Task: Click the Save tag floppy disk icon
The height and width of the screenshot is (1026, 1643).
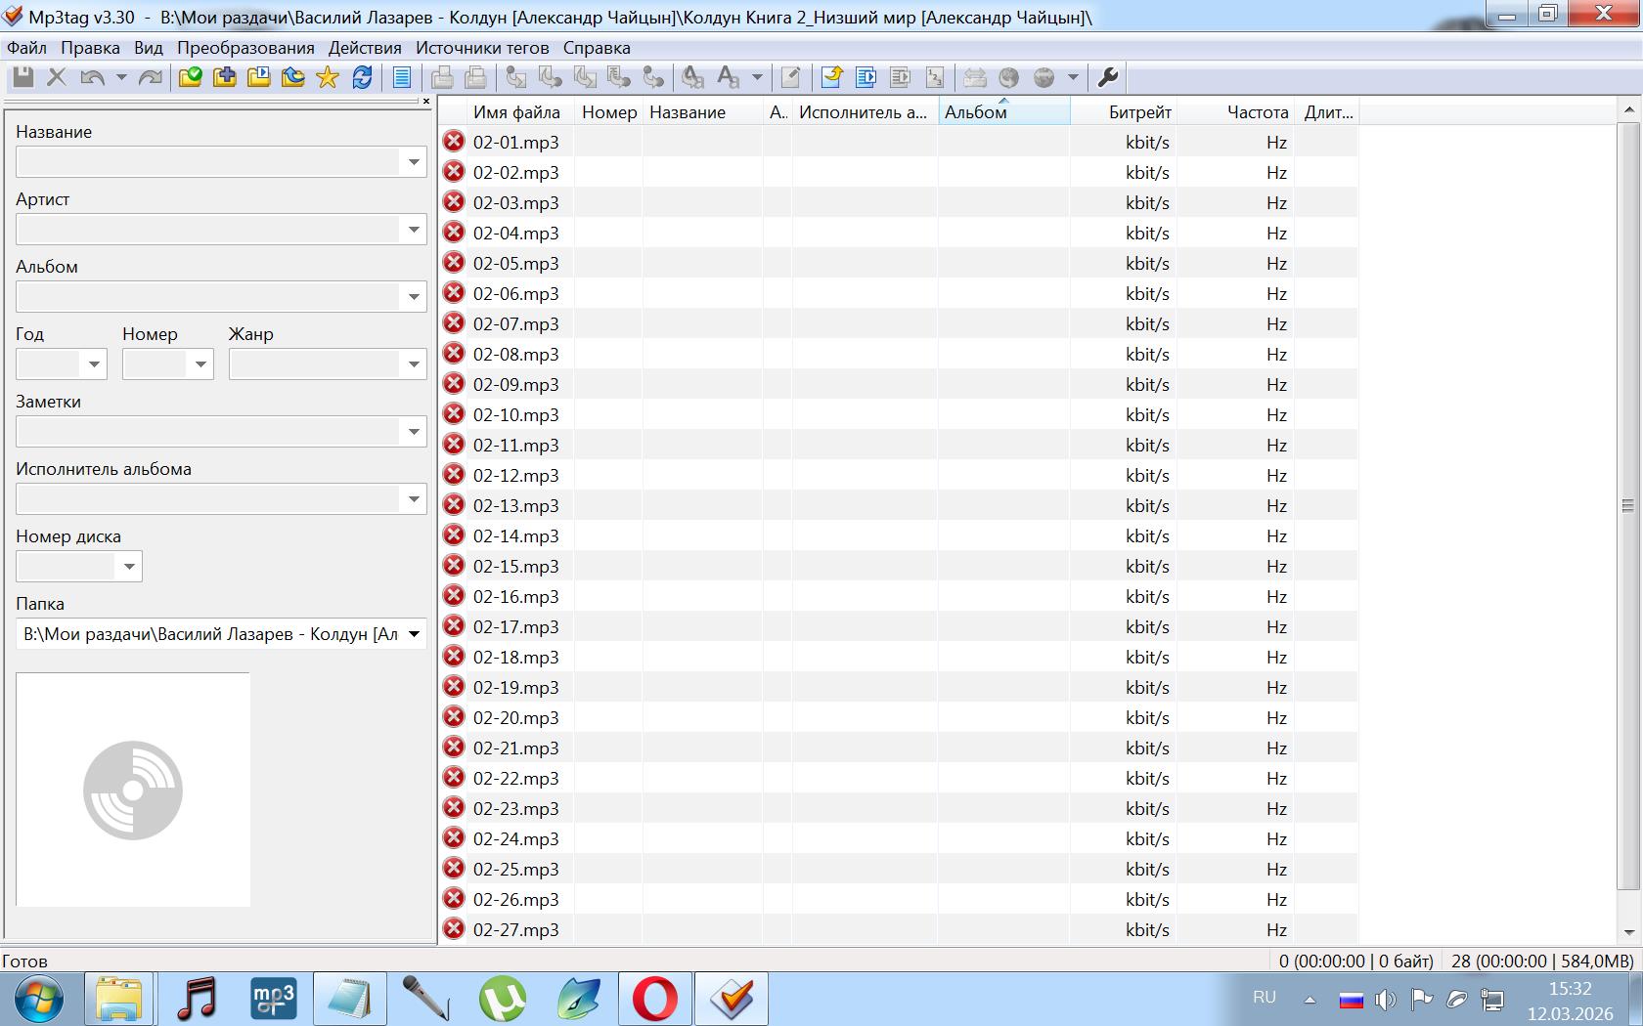Action: [x=22, y=77]
